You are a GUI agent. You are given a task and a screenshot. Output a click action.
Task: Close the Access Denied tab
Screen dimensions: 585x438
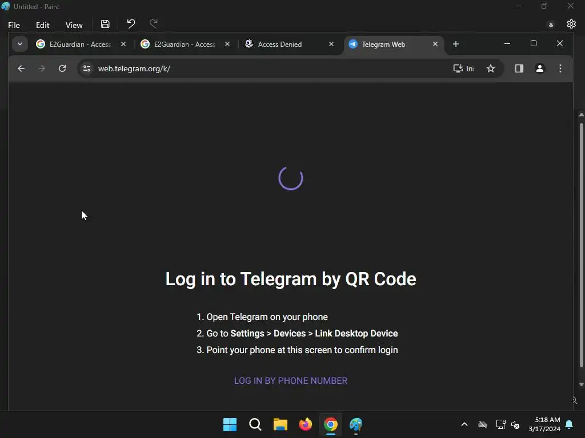331,44
